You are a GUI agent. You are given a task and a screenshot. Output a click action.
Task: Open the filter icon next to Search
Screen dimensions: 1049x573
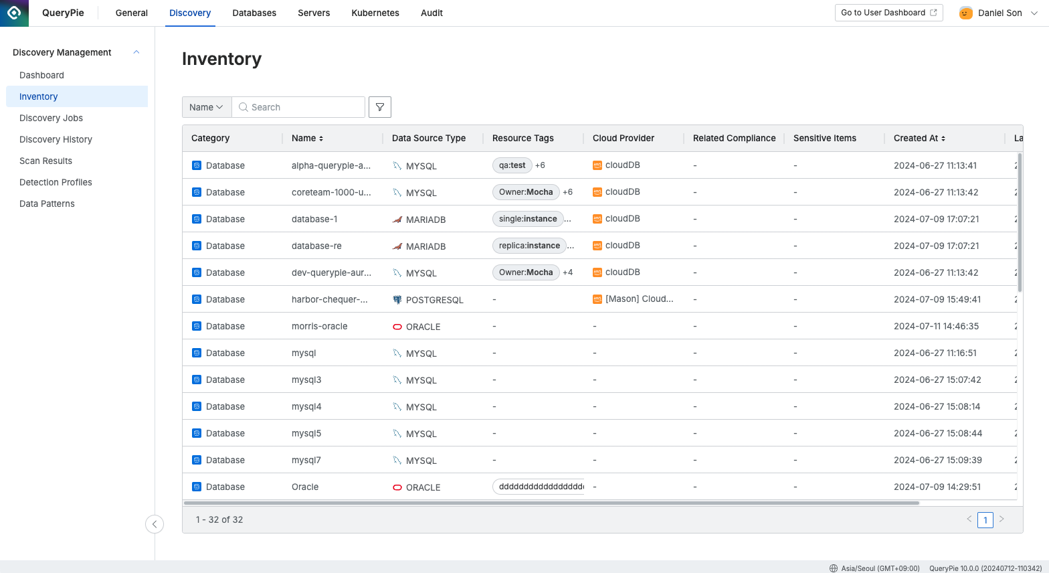[x=380, y=107]
